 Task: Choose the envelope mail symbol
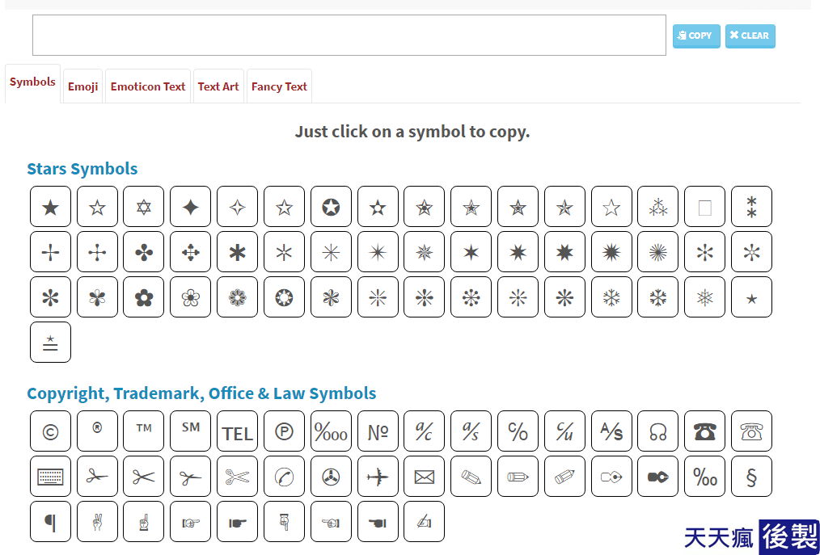tap(424, 476)
